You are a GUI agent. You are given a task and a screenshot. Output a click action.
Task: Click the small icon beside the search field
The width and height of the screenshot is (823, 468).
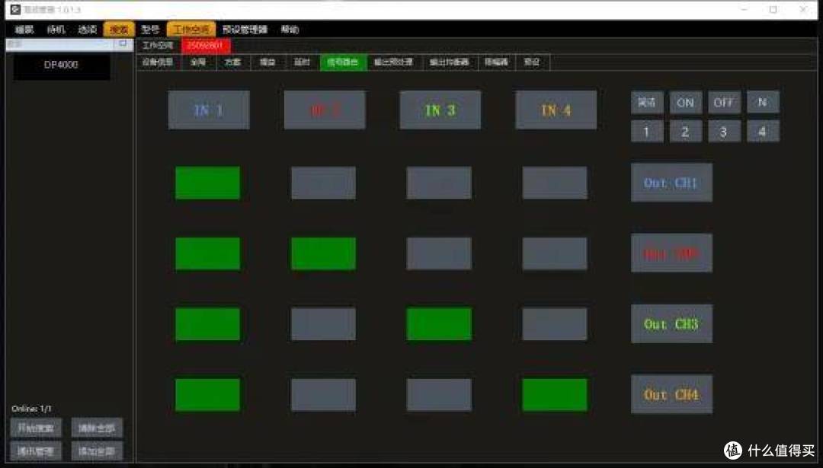coord(123,45)
